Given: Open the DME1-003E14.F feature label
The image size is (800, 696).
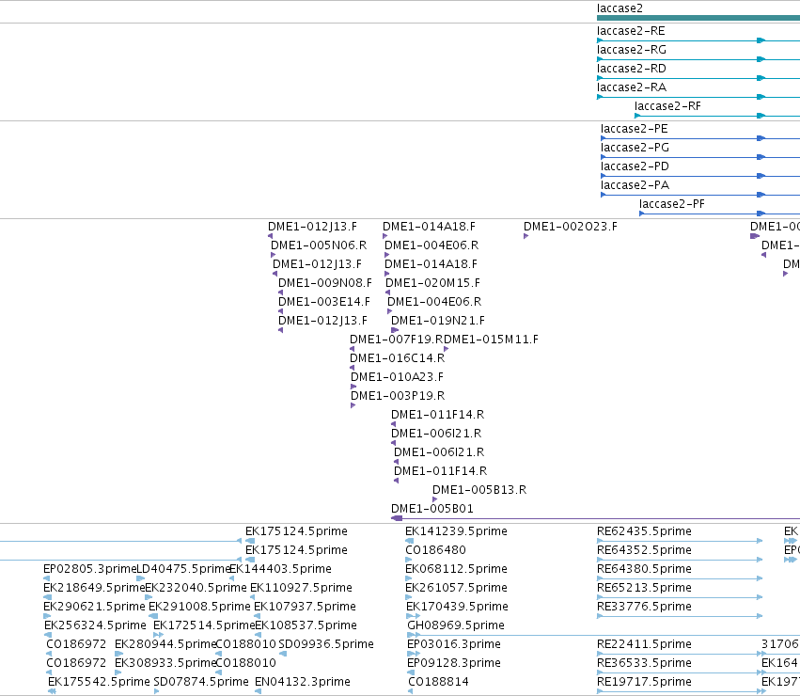Looking at the screenshot, I should coord(324,302).
